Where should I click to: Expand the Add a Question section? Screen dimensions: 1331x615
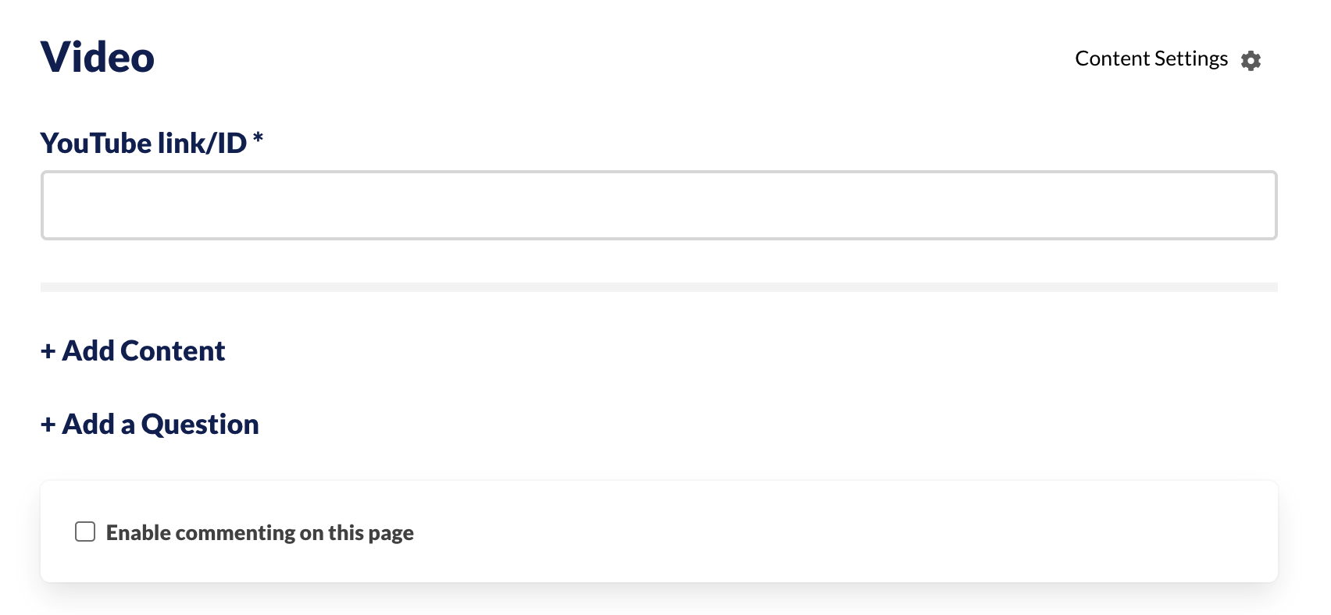point(149,425)
